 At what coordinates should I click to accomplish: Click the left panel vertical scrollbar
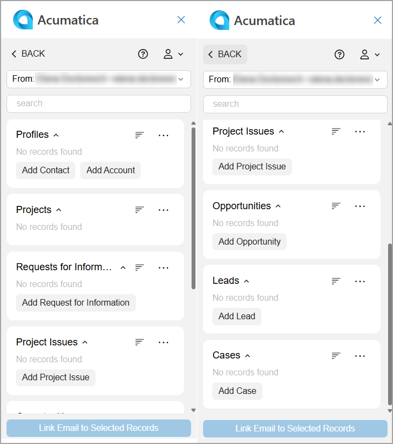pyautogui.click(x=194, y=208)
